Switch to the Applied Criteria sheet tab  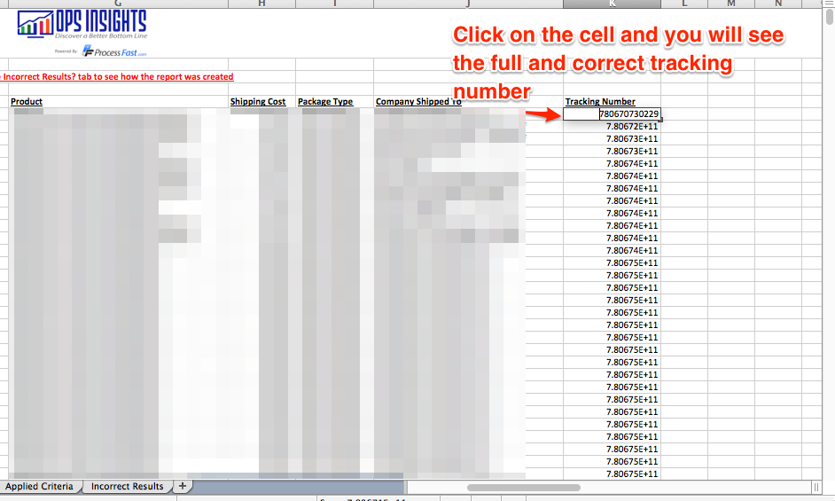coord(39,486)
